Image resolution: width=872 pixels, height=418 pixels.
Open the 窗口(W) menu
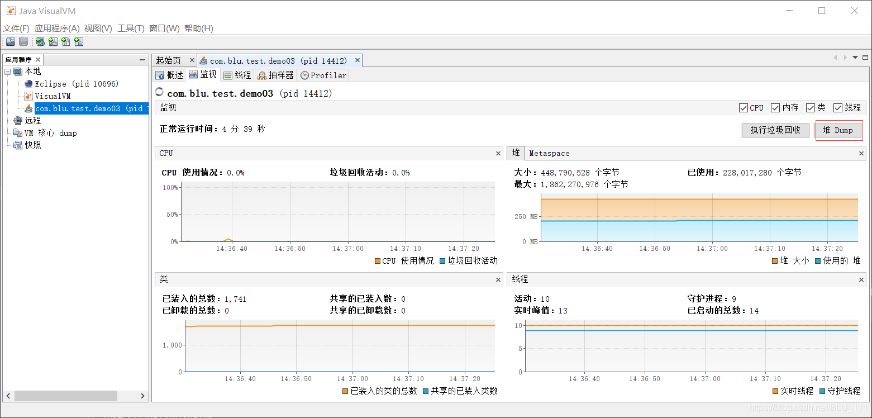(164, 28)
